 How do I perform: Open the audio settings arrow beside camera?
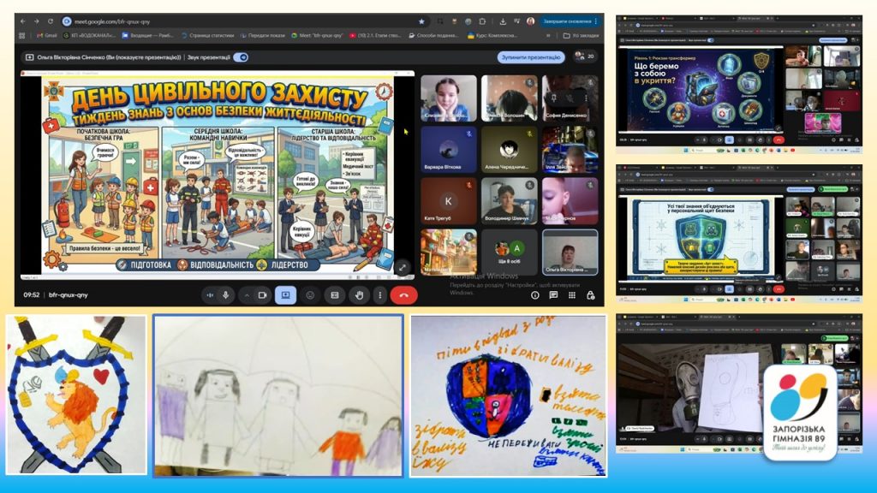[x=248, y=294]
